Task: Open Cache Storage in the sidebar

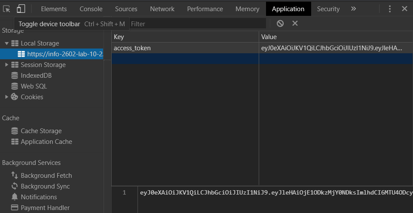Action: (x=41, y=131)
